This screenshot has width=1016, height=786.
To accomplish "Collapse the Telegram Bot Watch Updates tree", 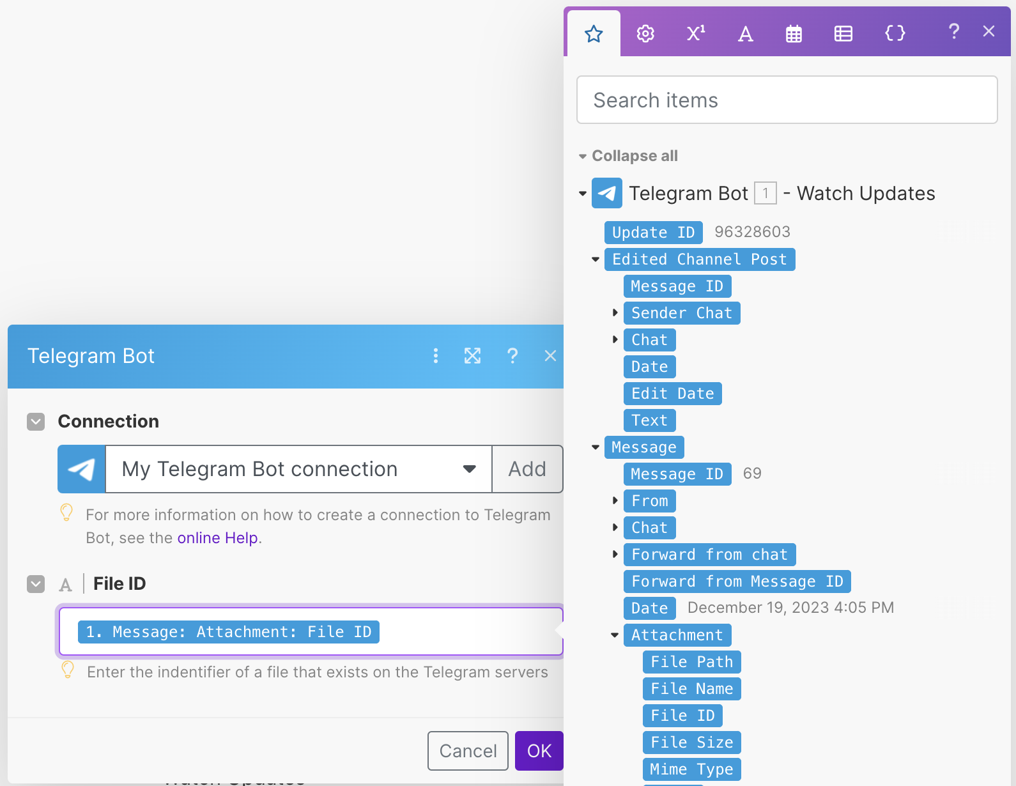I will pyautogui.click(x=582, y=193).
